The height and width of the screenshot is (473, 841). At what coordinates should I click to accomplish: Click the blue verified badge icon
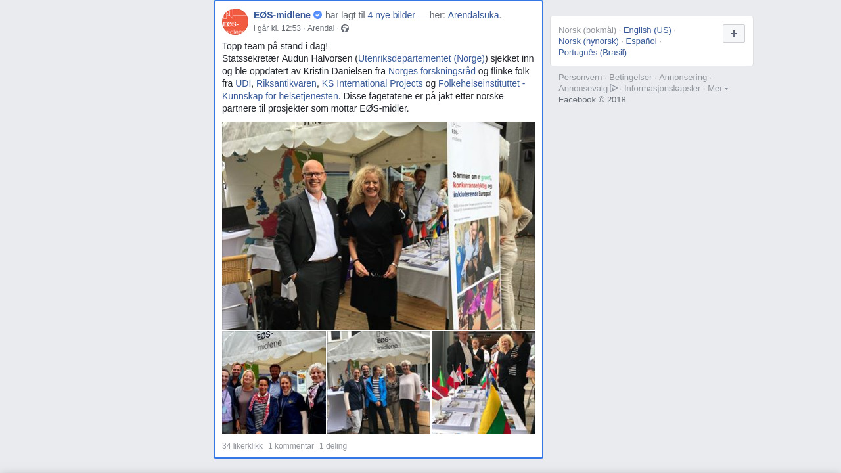[318, 15]
